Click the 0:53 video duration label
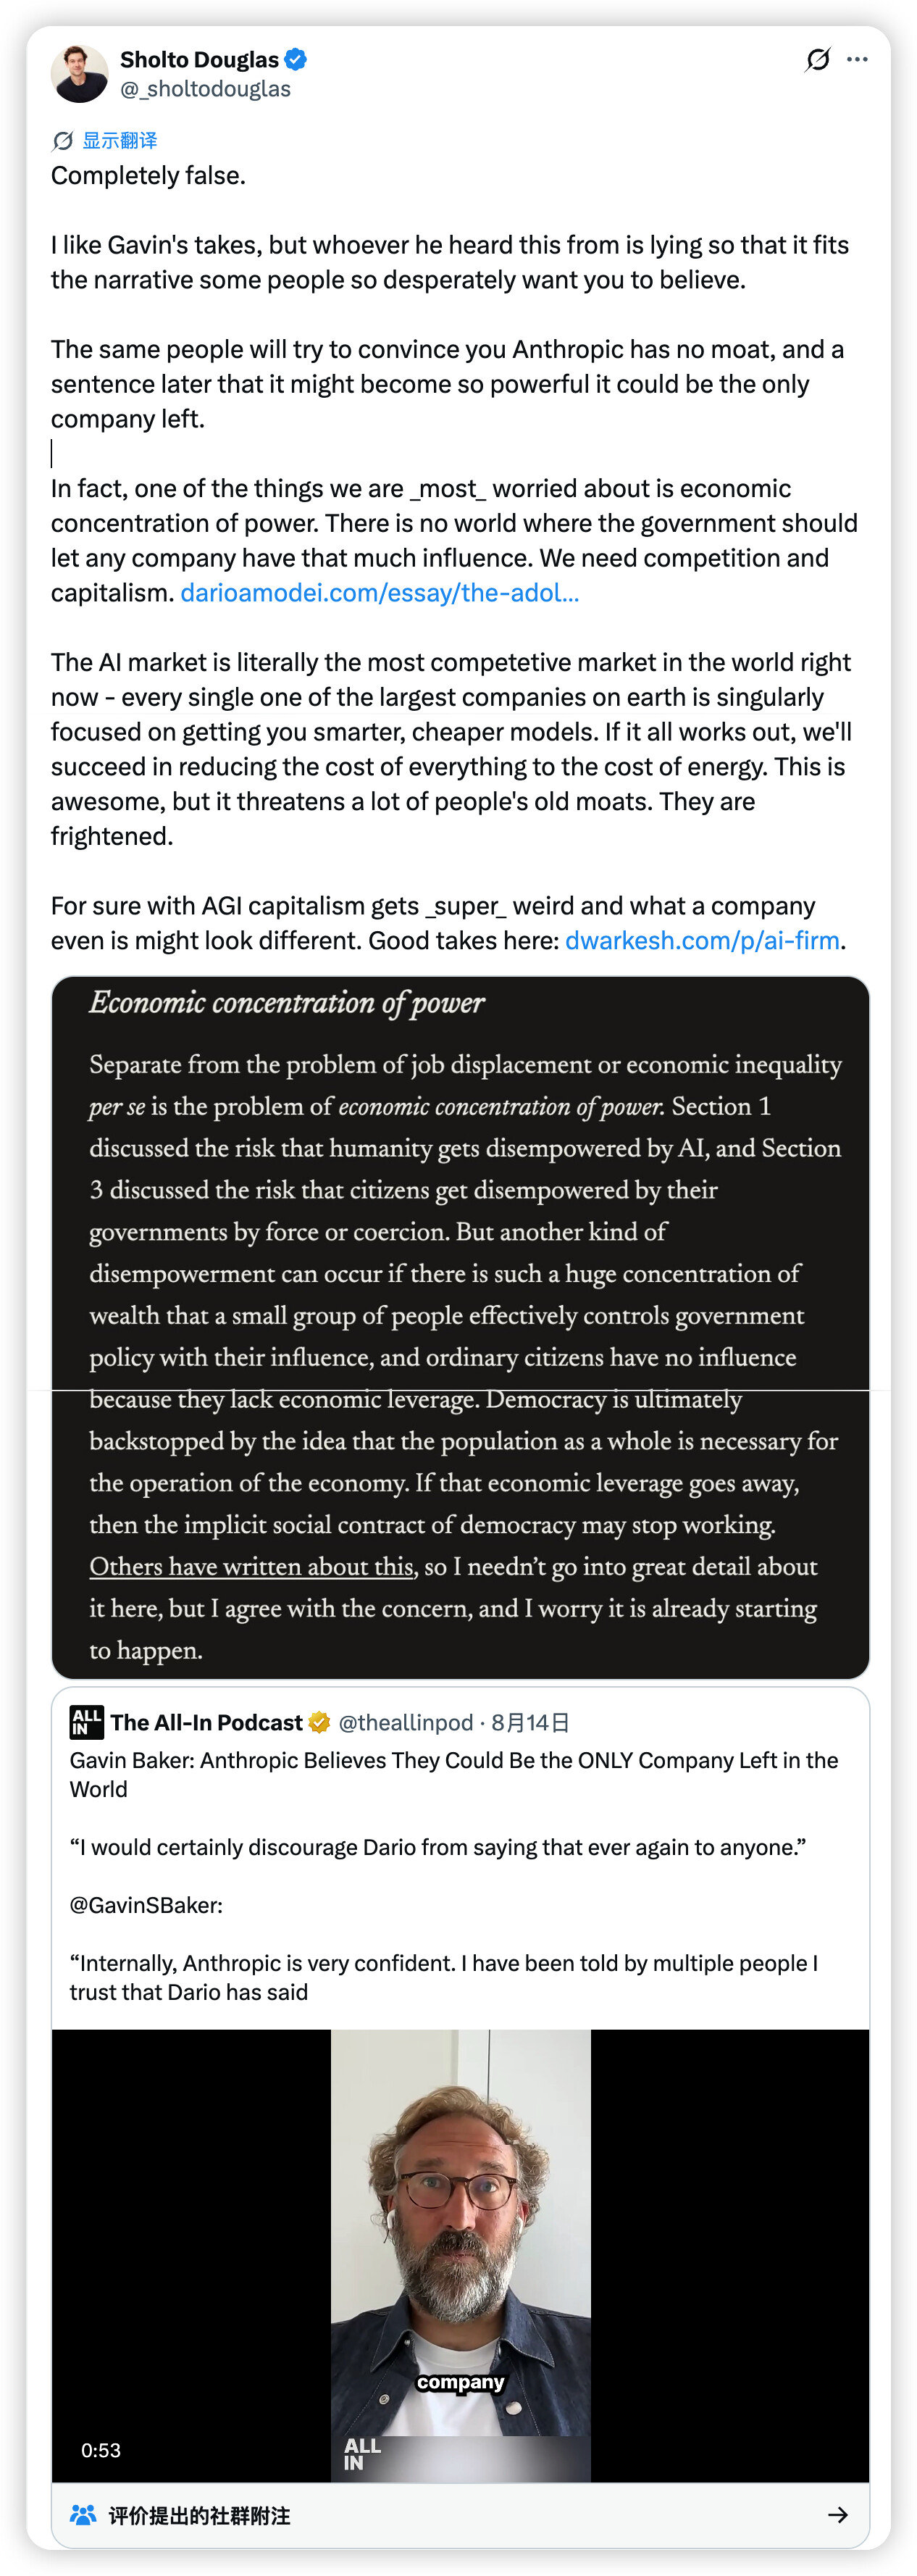917x2576 pixels. pos(101,2450)
